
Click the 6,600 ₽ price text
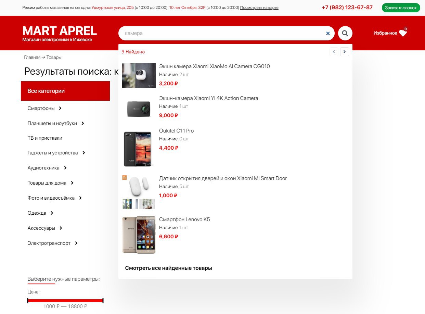click(168, 237)
